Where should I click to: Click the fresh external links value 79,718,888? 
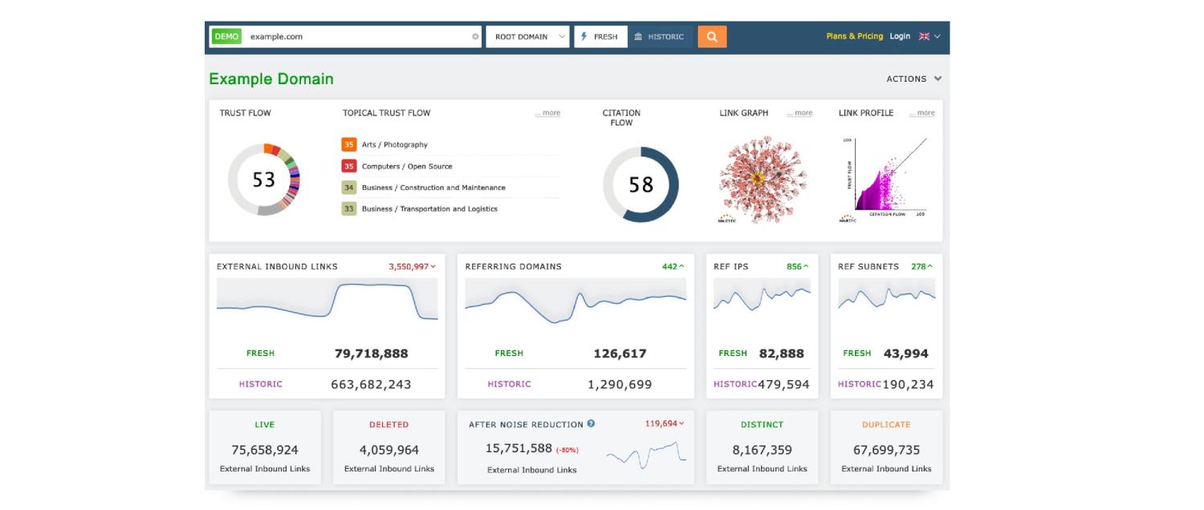point(371,354)
